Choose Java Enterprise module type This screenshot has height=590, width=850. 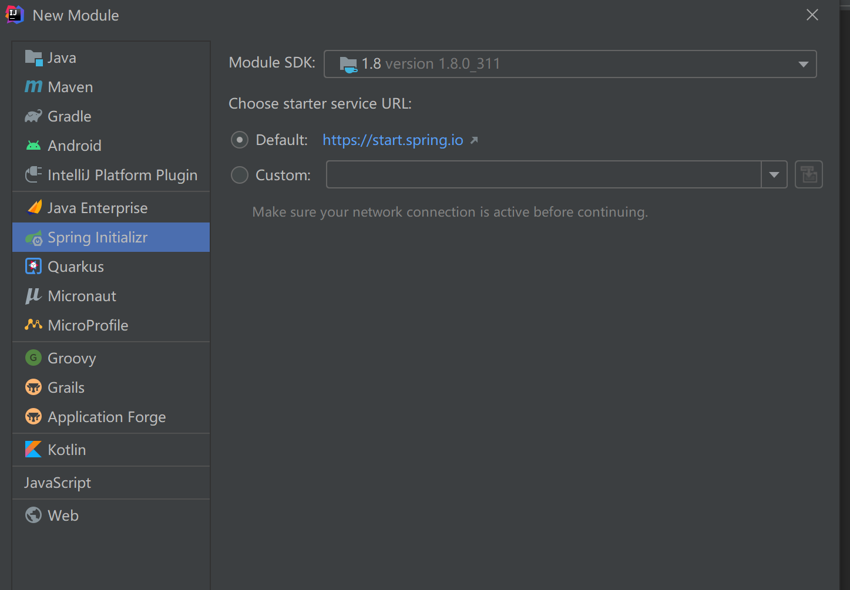click(x=98, y=208)
